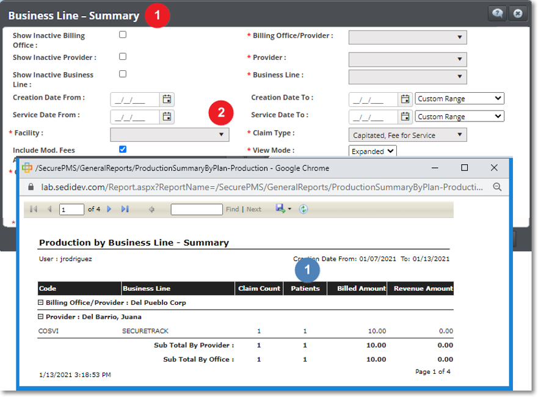Jump to last report page
This screenshot has width=538, height=397.
coord(125,209)
